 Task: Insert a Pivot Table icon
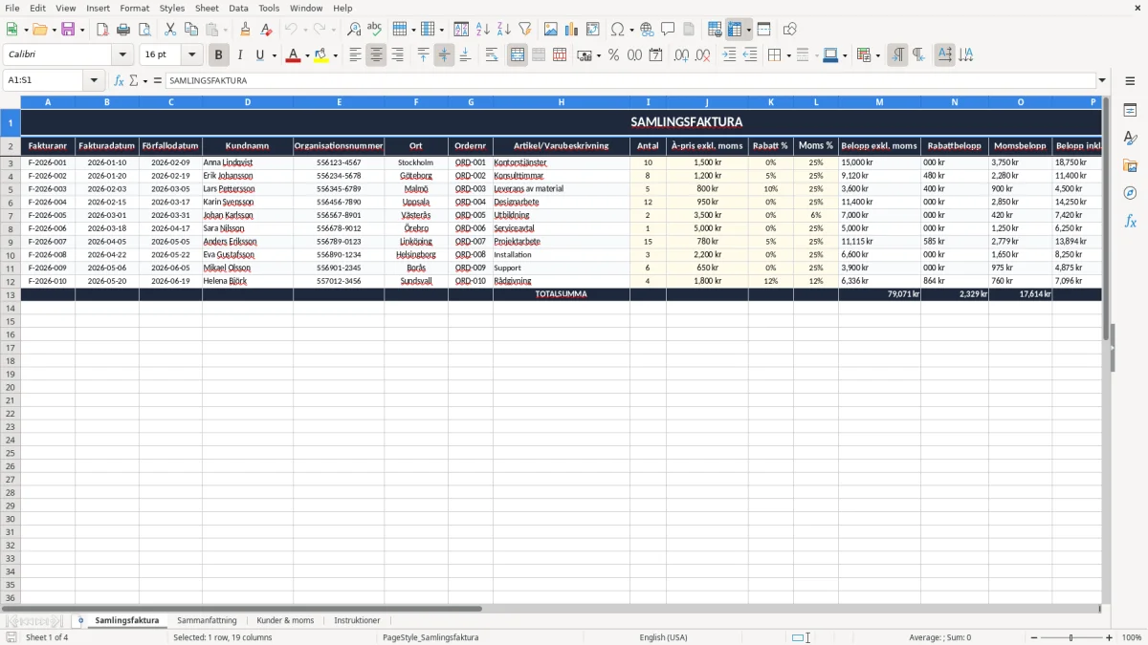(593, 30)
